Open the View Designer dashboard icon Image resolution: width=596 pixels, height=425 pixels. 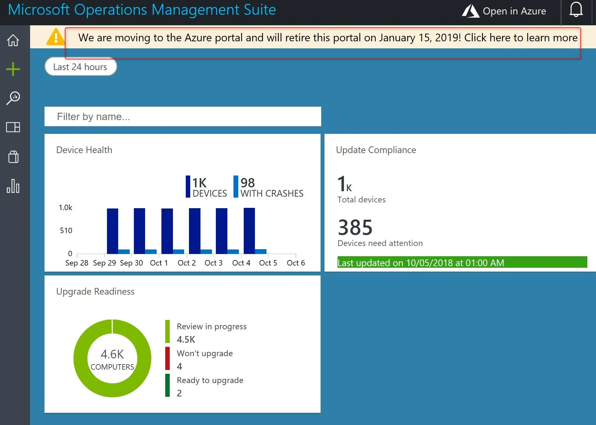pyautogui.click(x=13, y=127)
